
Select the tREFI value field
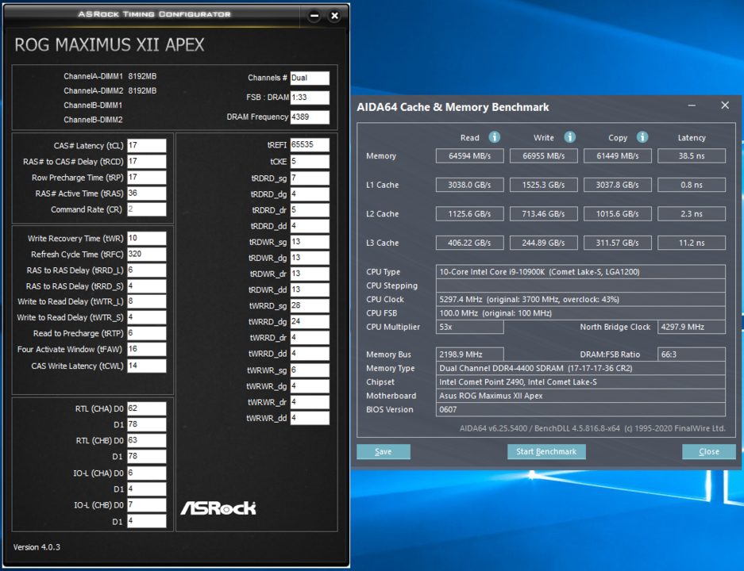coord(309,145)
